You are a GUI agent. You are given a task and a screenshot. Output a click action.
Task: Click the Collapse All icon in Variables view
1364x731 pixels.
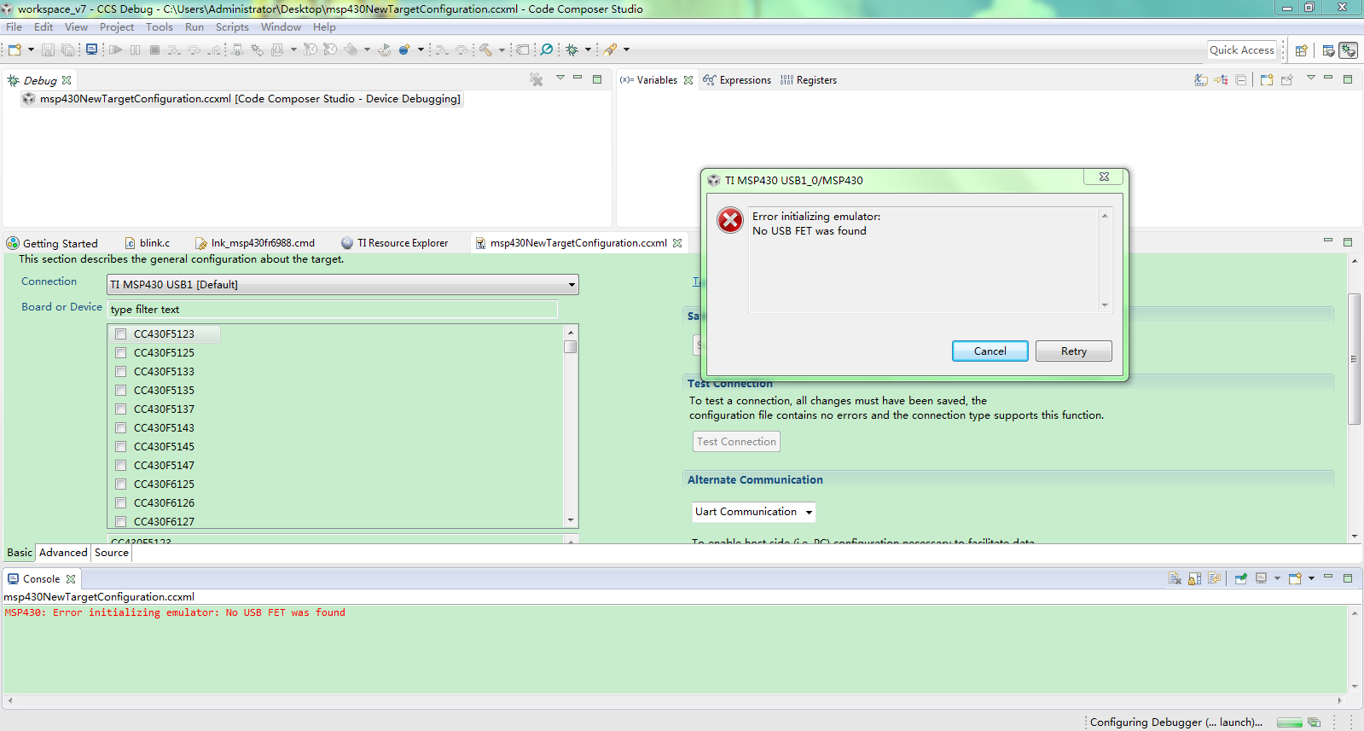(1241, 79)
